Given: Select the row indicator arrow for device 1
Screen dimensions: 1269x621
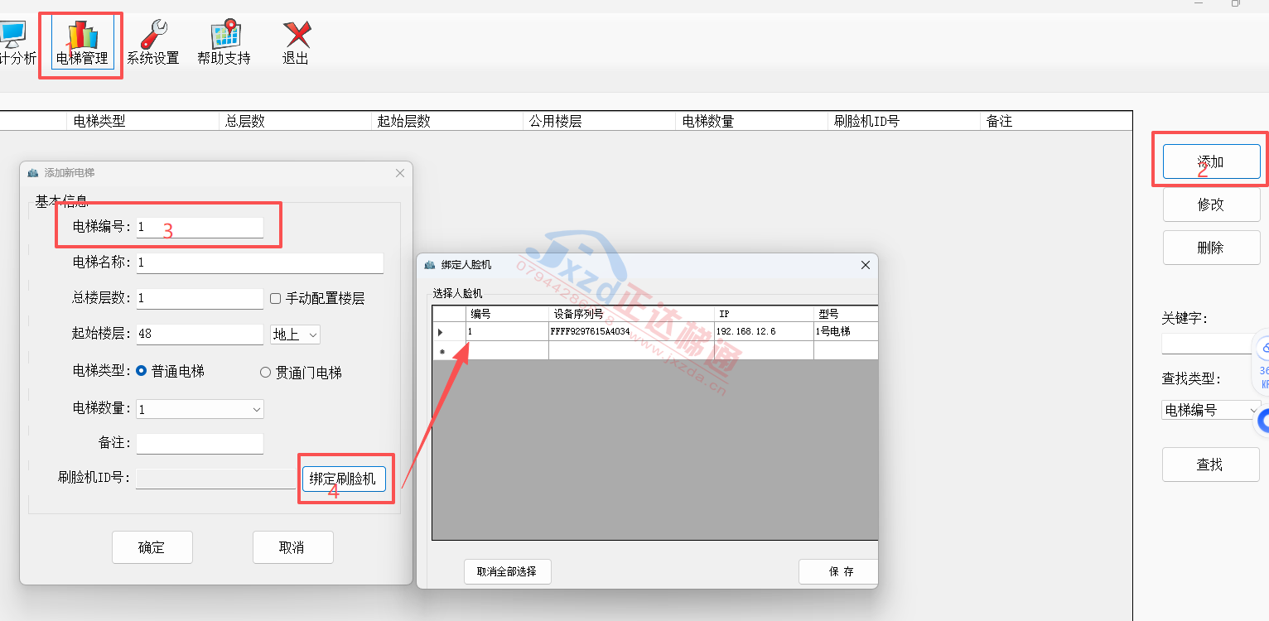Looking at the screenshot, I should [x=441, y=332].
